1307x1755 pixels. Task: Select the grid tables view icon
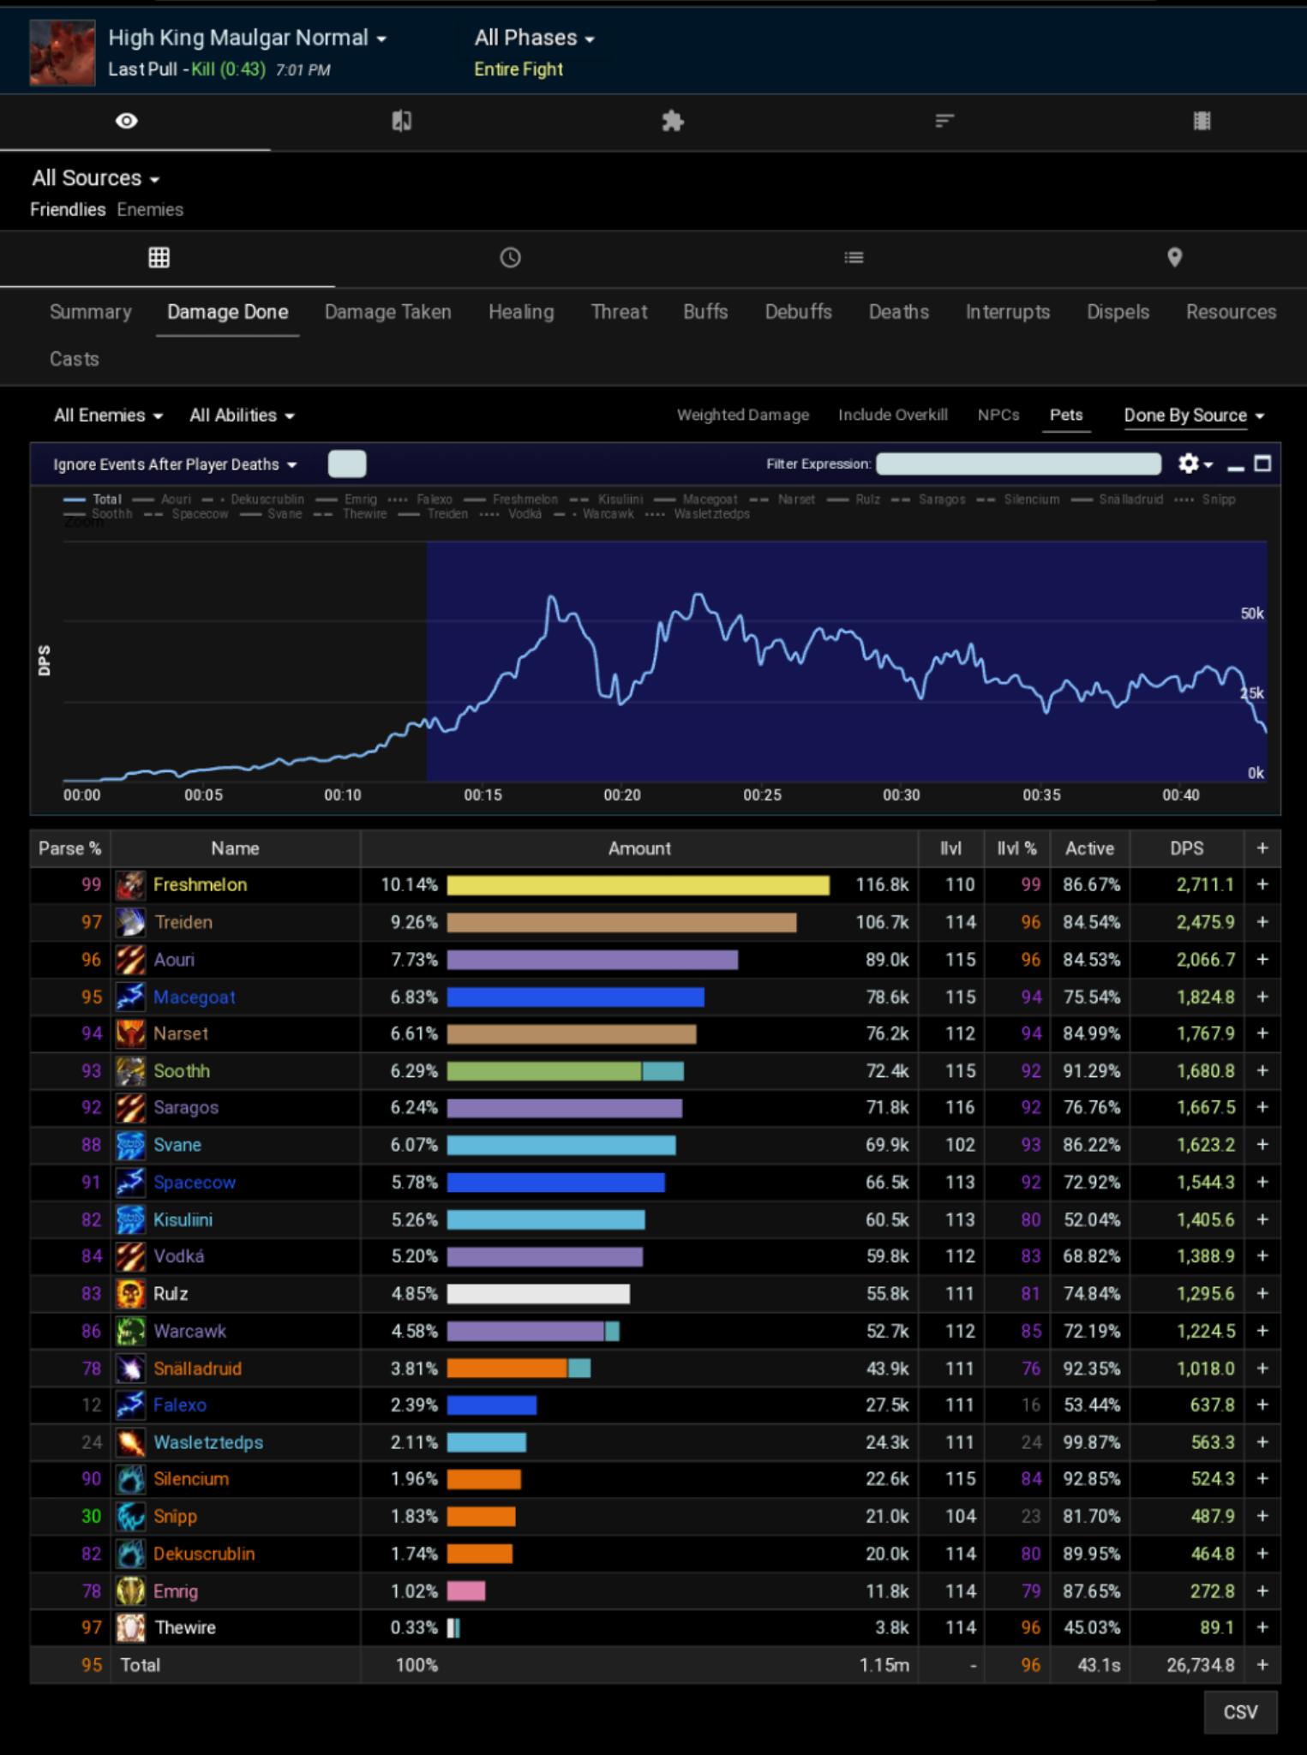tap(159, 258)
